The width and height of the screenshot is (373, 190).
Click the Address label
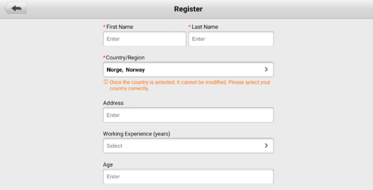pos(113,103)
